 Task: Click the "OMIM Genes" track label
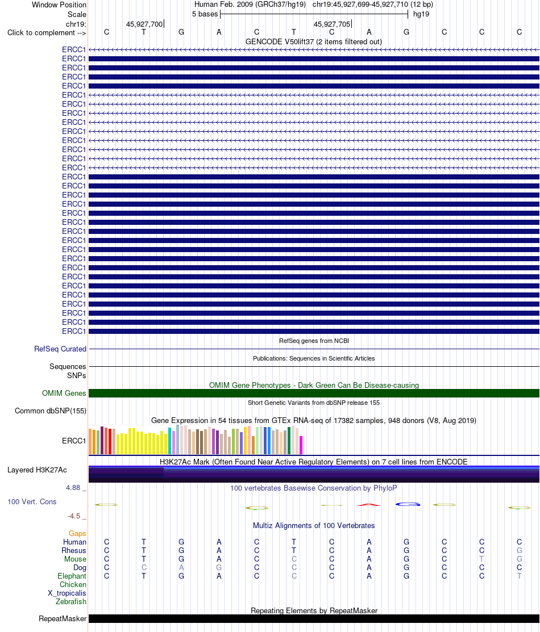64,393
